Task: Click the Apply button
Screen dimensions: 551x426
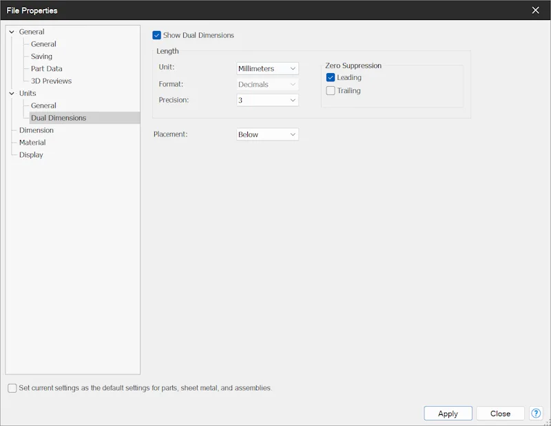Action: pyautogui.click(x=448, y=414)
